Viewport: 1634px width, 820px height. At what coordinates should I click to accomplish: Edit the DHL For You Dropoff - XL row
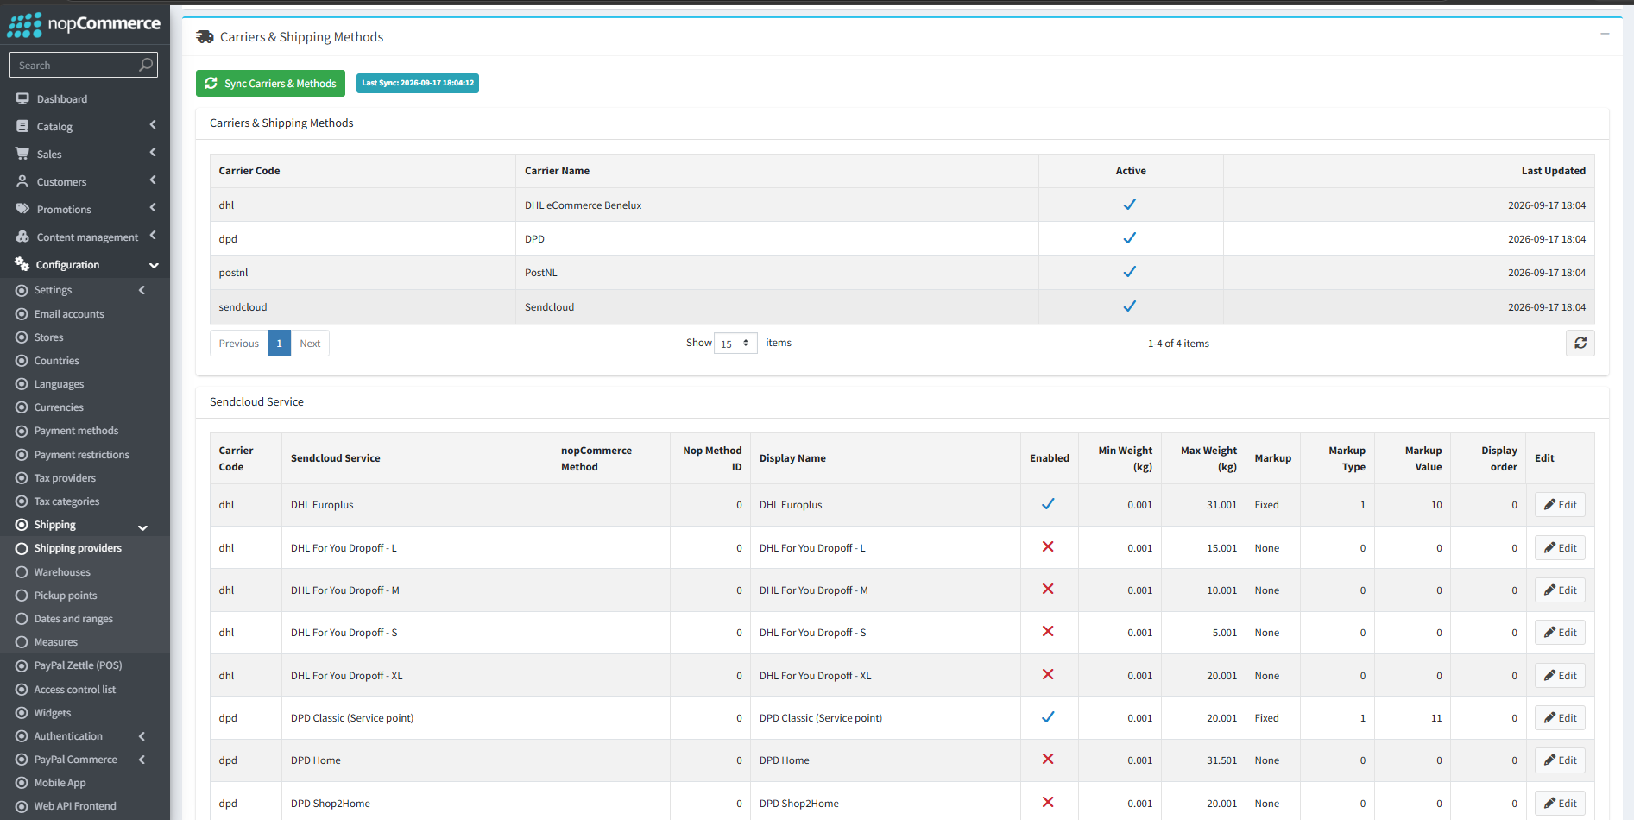(1560, 676)
